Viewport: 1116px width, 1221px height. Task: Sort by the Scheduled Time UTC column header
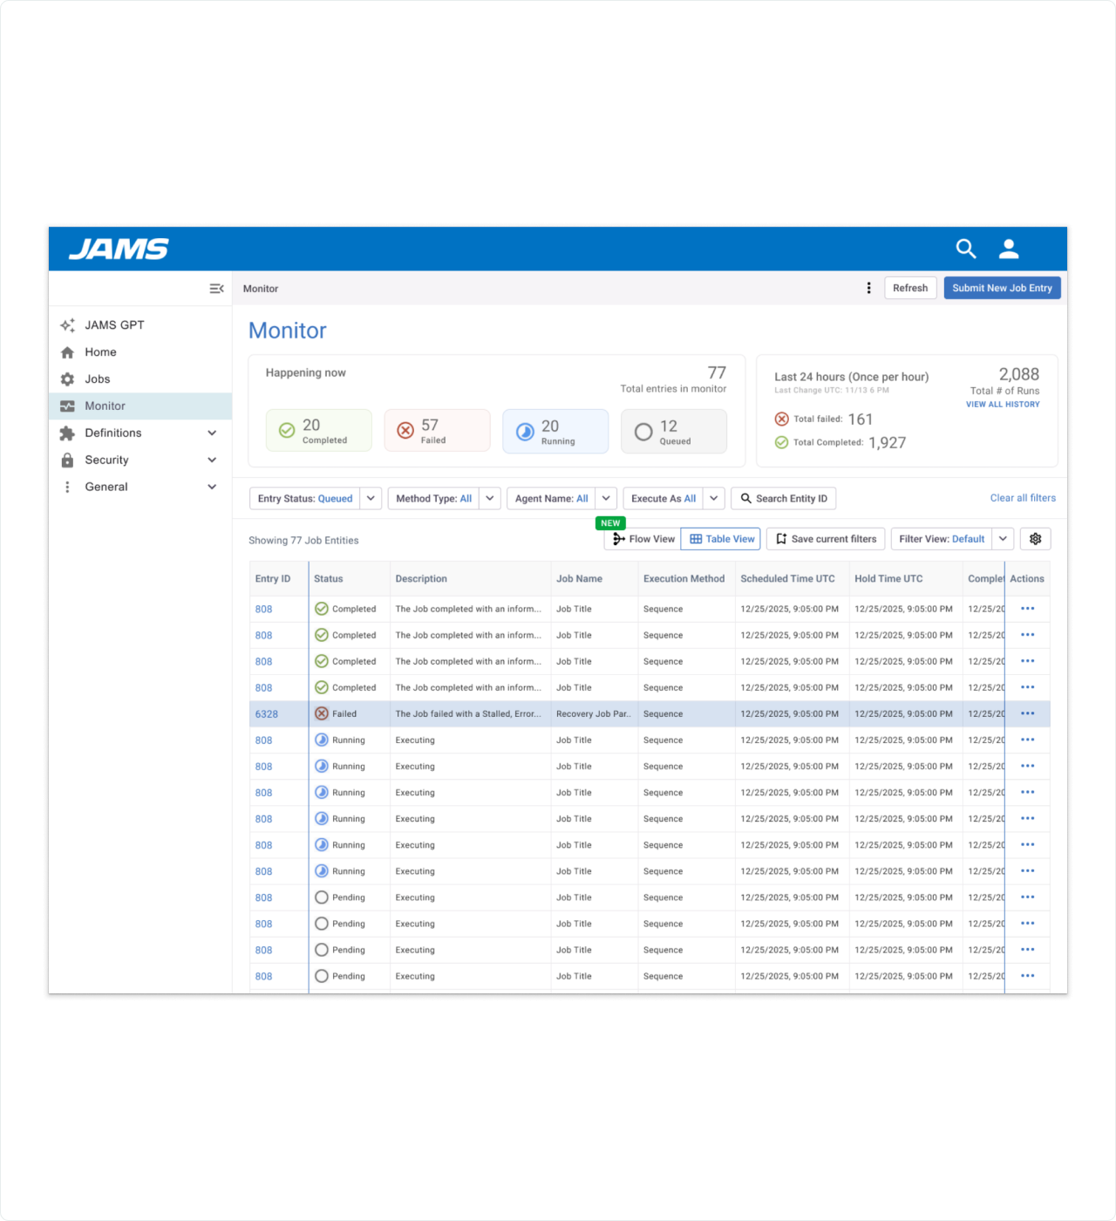pos(787,578)
